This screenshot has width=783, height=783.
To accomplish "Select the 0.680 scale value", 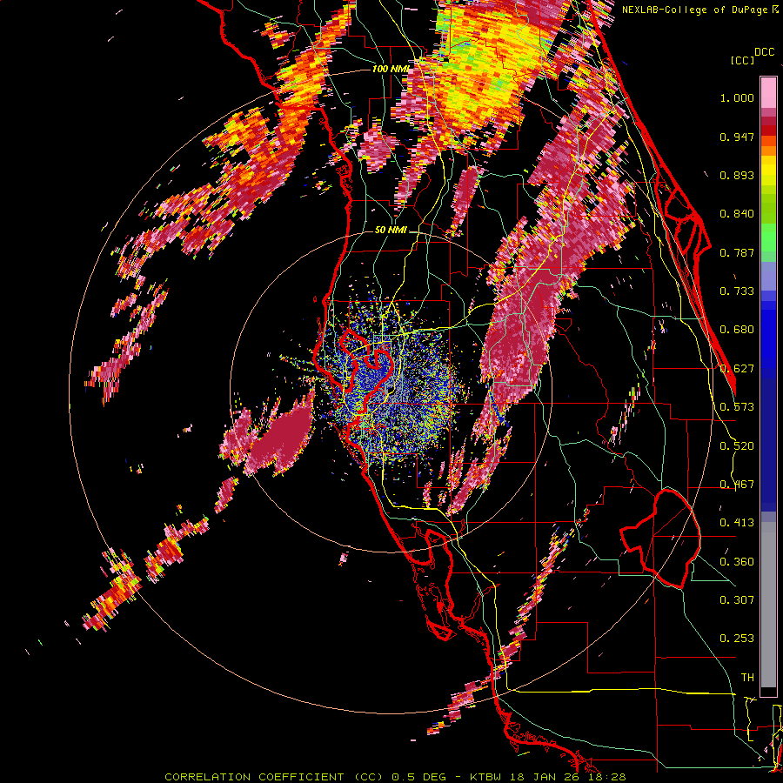I will tap(737, 330).
